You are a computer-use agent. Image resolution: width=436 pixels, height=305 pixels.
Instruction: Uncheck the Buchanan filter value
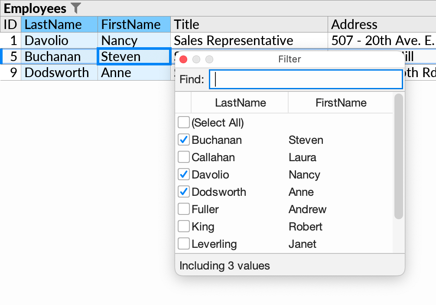tap(184, 140)
